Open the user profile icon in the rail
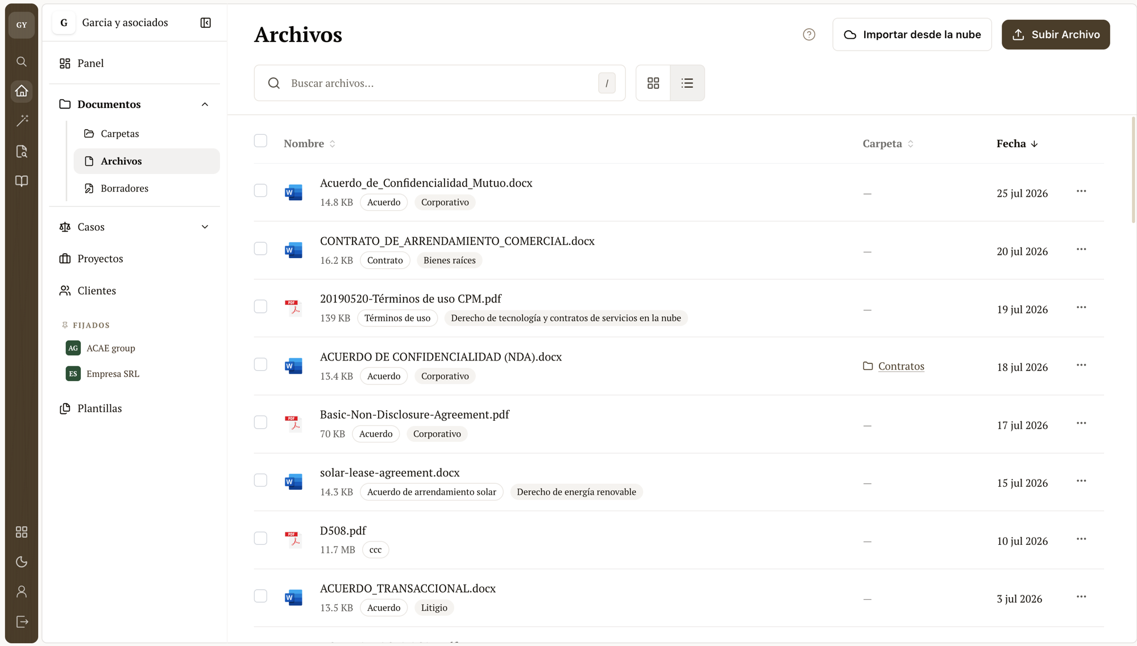The image size is (1137, 646). [x=22, y=591]
